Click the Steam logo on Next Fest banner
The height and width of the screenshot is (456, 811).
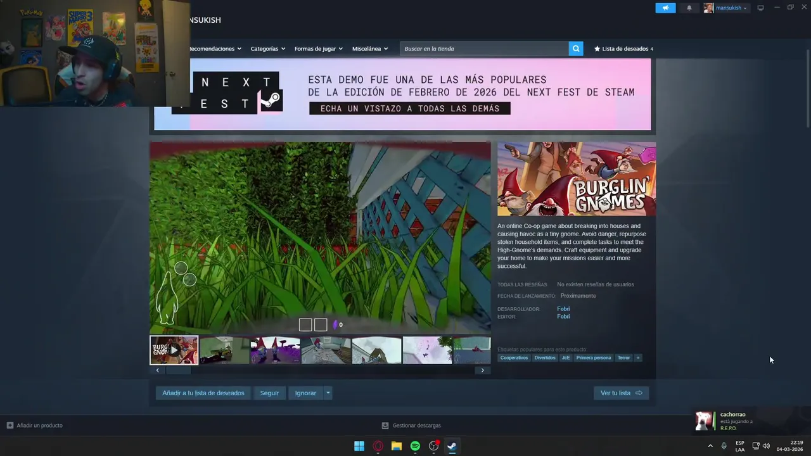click(271, 100)
